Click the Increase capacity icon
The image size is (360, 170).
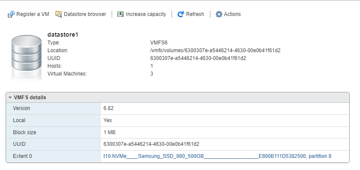pos(121,14)
